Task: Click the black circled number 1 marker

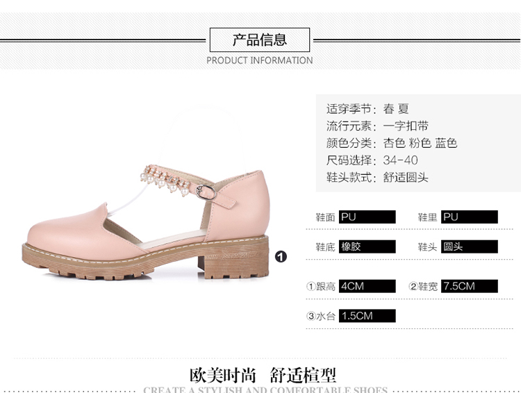Action: click(281, 256)
